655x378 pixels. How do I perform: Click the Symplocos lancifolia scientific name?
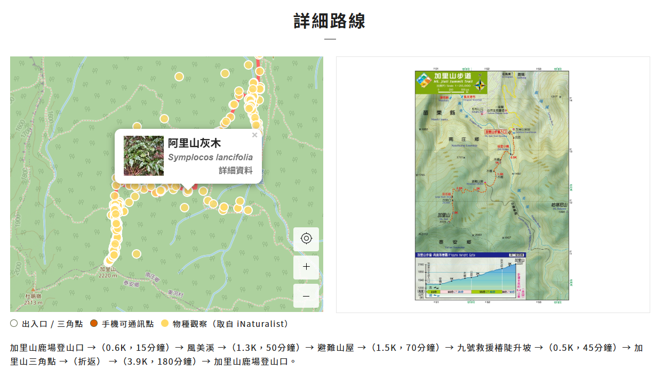pos(210,158)
